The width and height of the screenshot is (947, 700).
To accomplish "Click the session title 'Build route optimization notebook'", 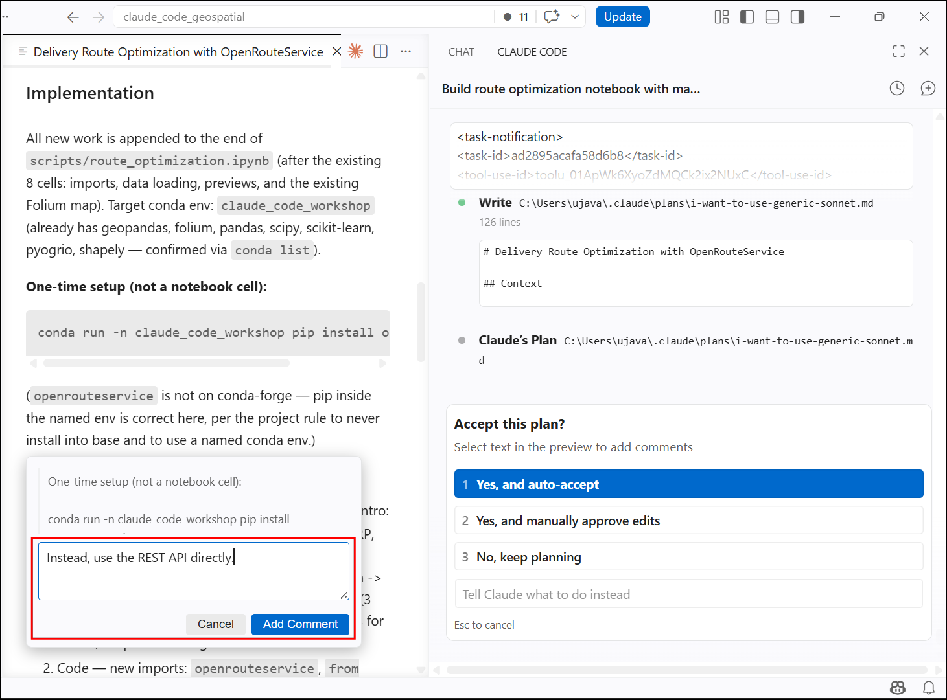I will [x=571, y=89].
